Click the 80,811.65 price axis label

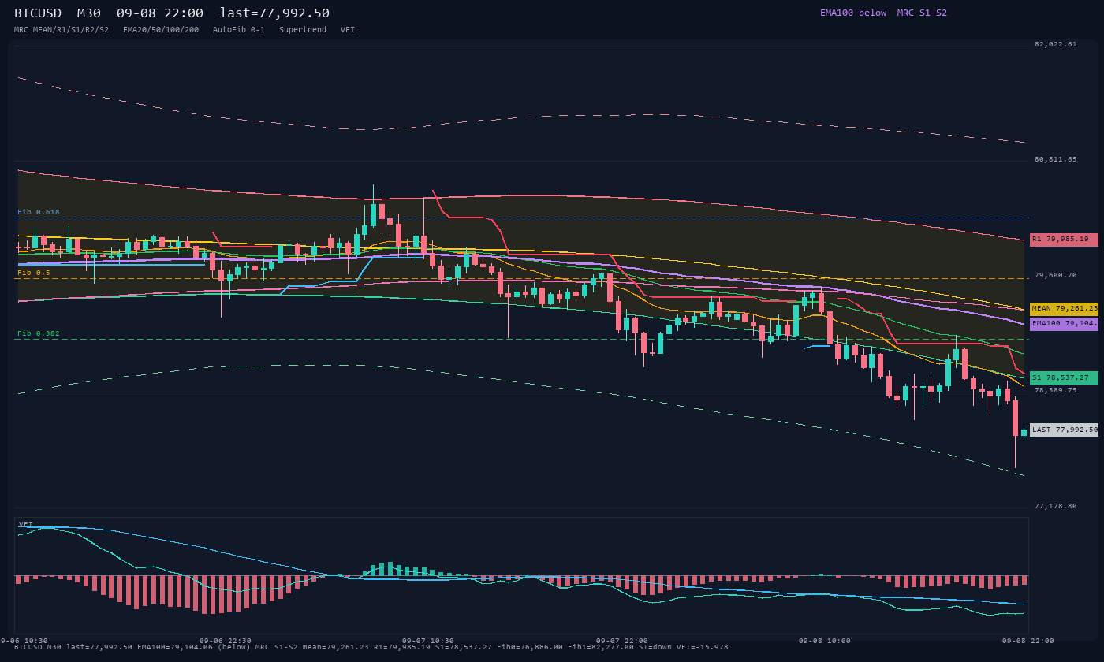[x=1055, y=160]
